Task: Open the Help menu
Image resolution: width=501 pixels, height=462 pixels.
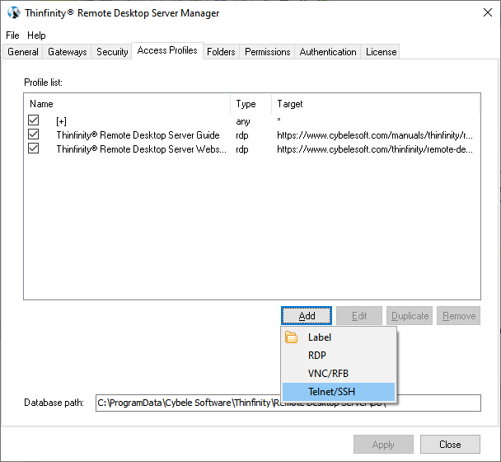Action: [36, 35]
